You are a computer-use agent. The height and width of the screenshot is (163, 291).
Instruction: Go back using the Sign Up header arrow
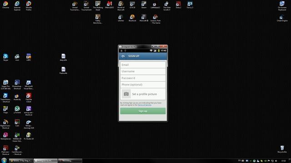(123, 56)
